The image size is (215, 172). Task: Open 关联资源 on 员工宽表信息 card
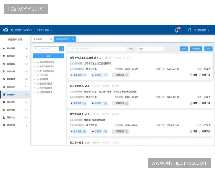(121, 103)
